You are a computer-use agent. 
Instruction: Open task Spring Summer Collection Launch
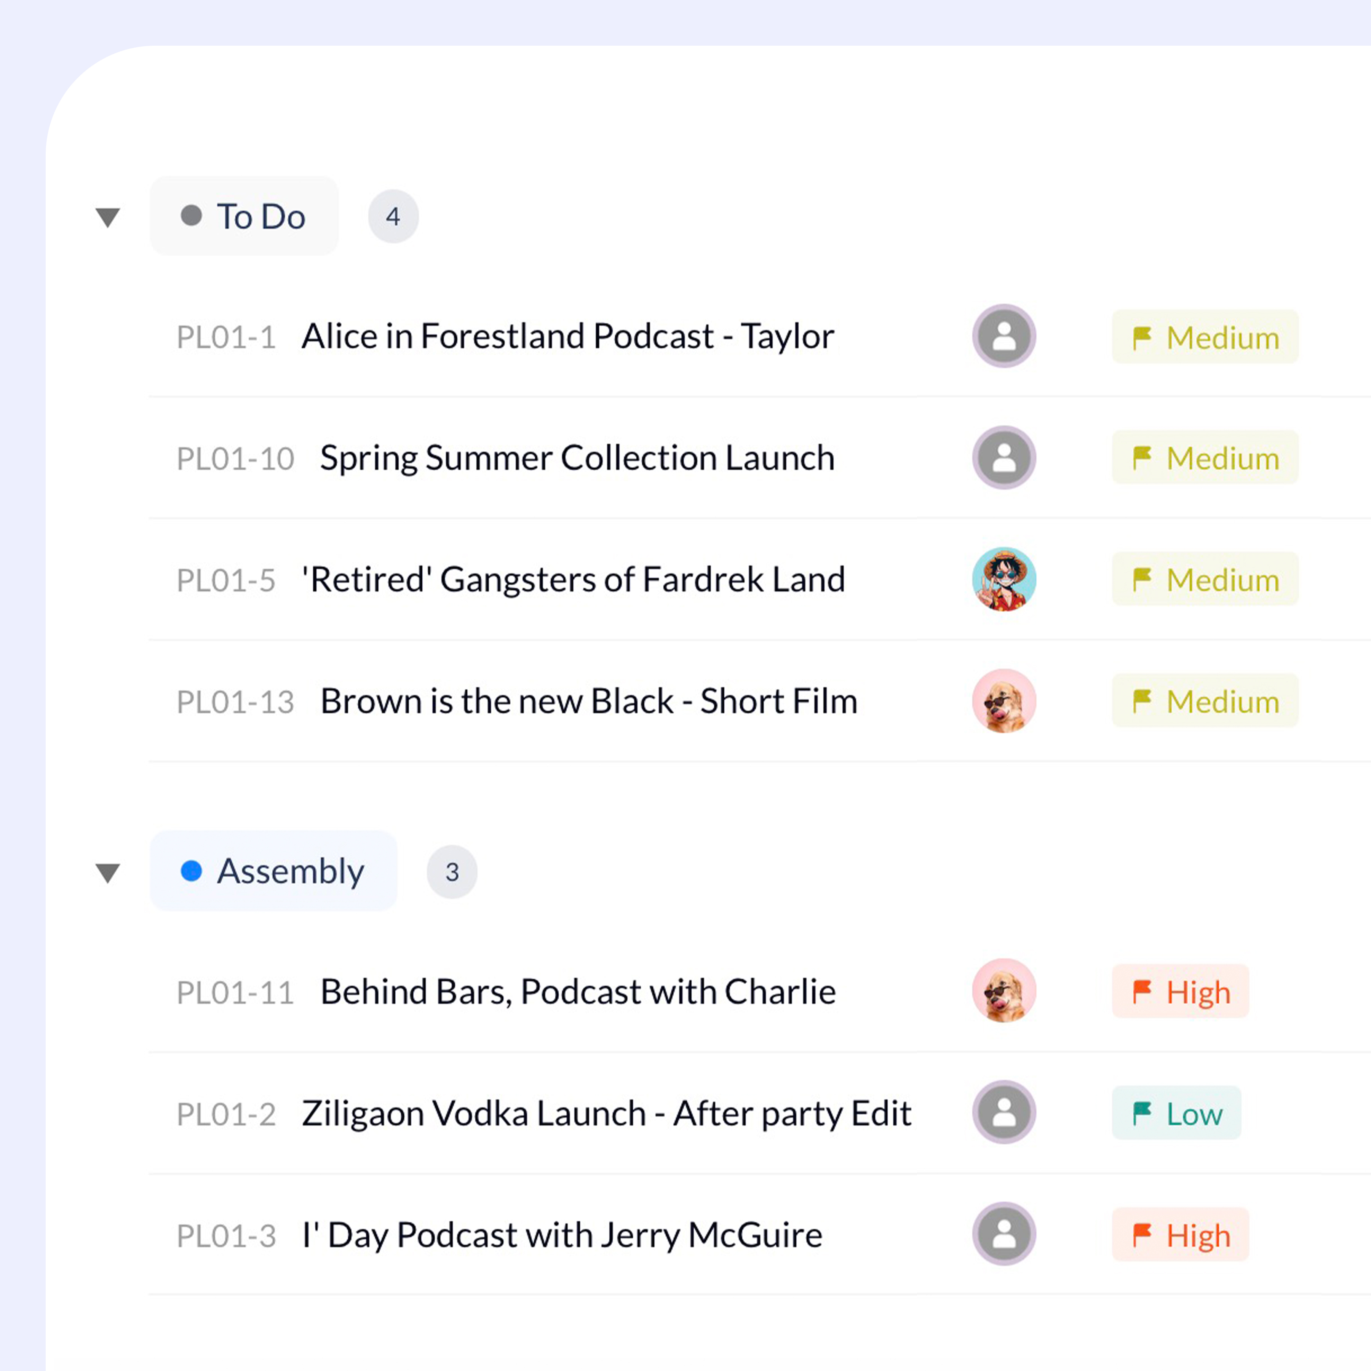(x=577, y=459)
